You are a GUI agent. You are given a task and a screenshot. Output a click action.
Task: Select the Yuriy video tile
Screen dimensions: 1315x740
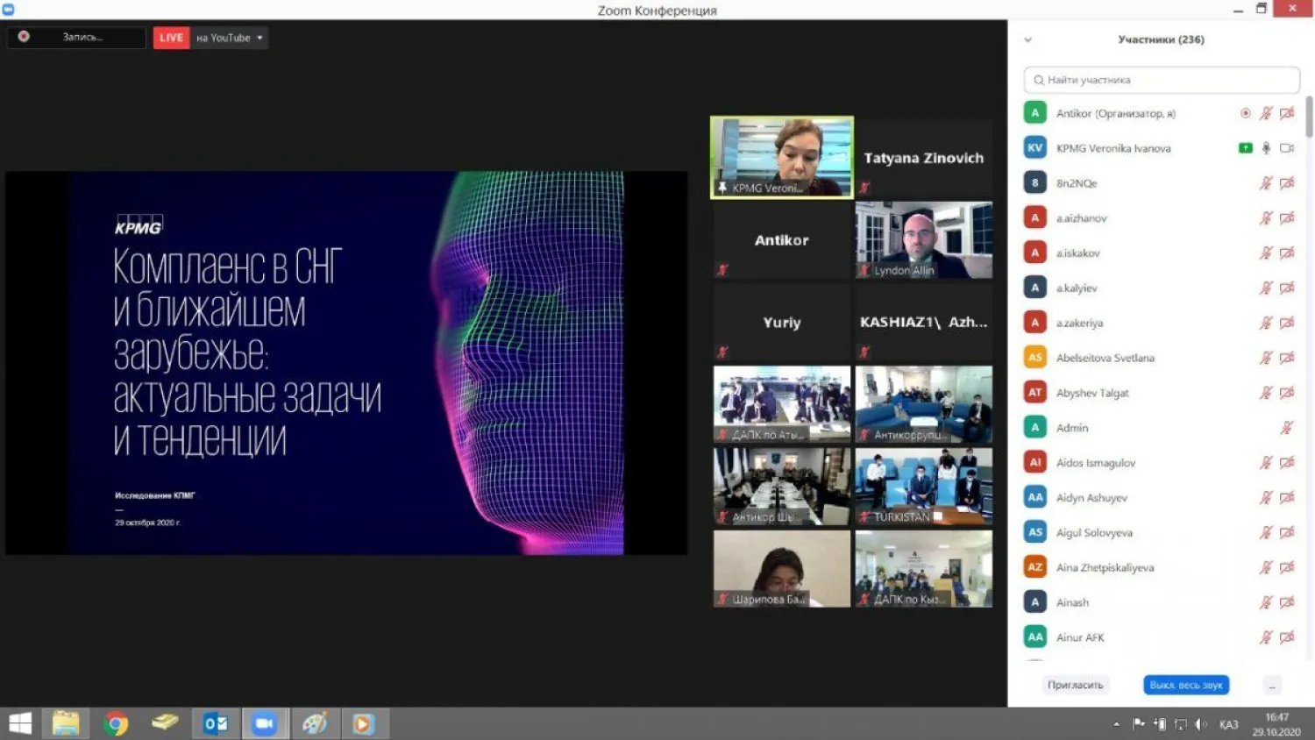tap(782, 323)
